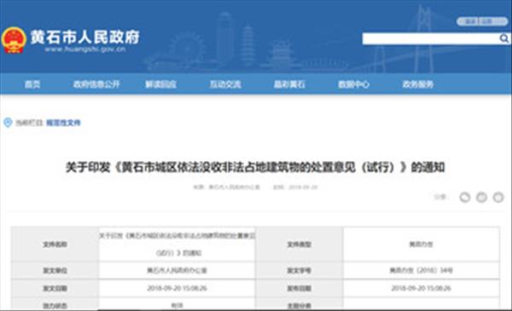Click the timestamp beside 发布日期
The width and height of the screenshot is (512, 311).
click(x=422, y=288)
